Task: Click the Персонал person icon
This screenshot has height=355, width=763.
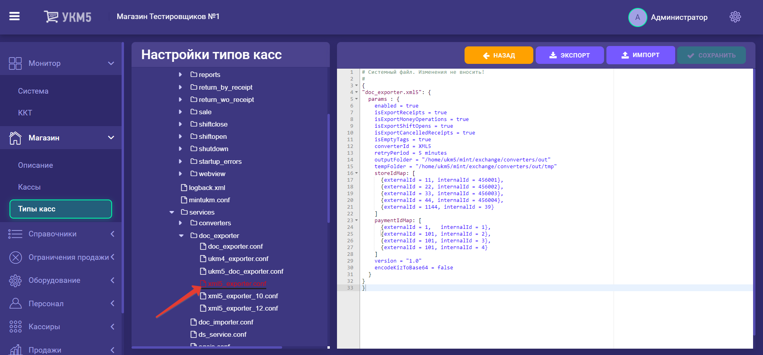Action: click(15, 303)
